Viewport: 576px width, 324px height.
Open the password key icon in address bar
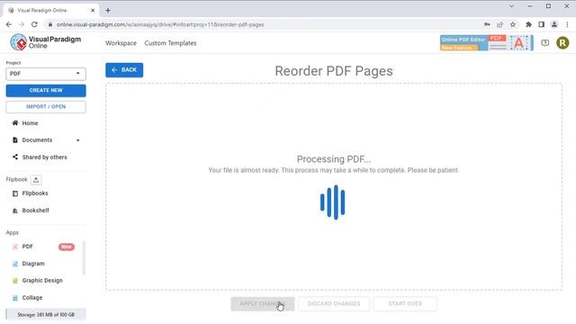click(487, 24)
